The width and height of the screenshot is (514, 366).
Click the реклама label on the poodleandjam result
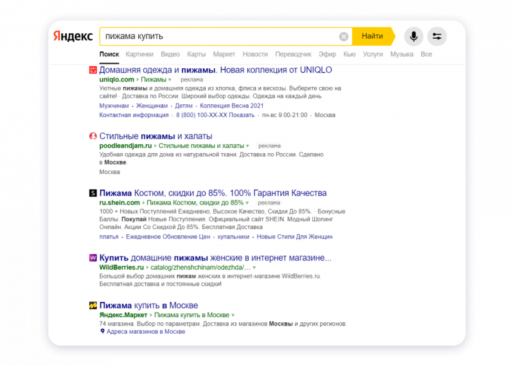269,146
